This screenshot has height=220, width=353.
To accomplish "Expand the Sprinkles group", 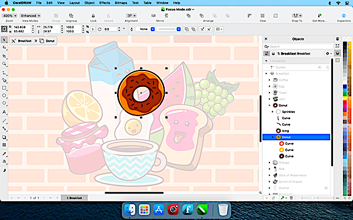I will (x=272, y=111).
